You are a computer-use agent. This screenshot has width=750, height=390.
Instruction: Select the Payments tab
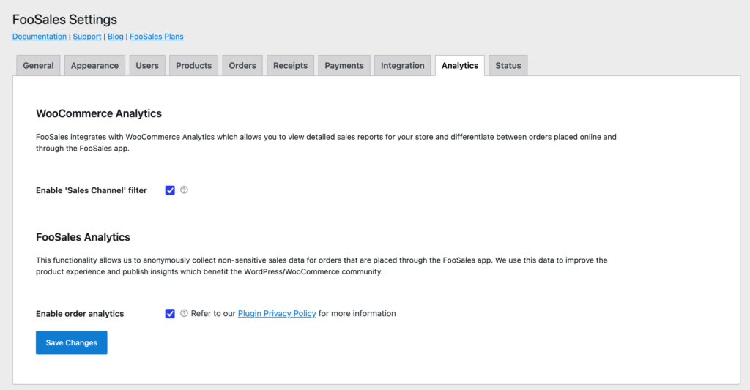pyautogui.click(x=344, y=65)
